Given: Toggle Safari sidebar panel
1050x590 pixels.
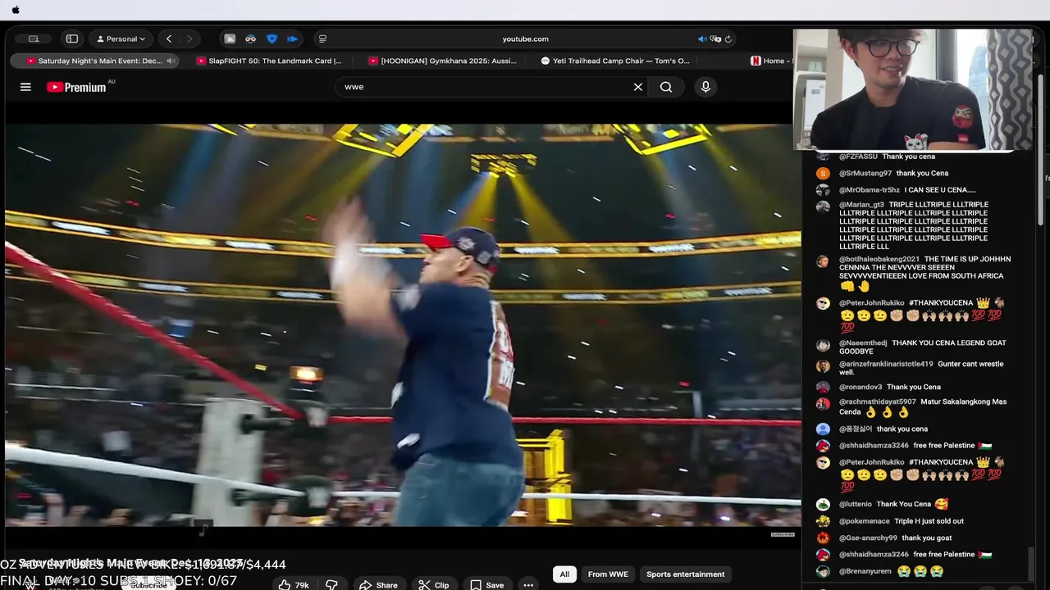Looking at the screenshot, I should [x=72, y=39].
